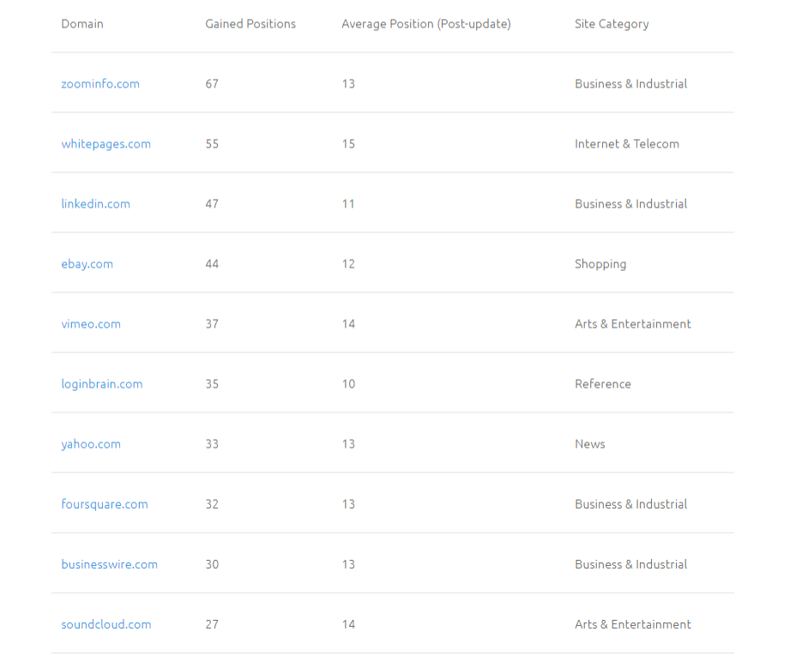Open the vimeo.com domain page
This screenshot has width=790, height=668.
[91, 324]
